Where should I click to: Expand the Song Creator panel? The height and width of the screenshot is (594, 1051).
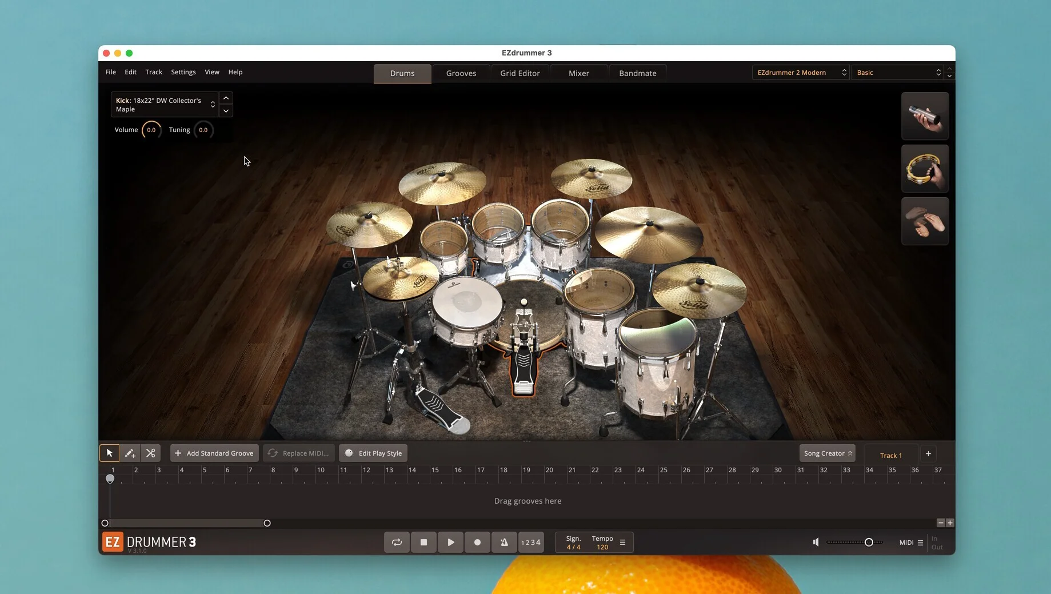(x=827, y=453)
